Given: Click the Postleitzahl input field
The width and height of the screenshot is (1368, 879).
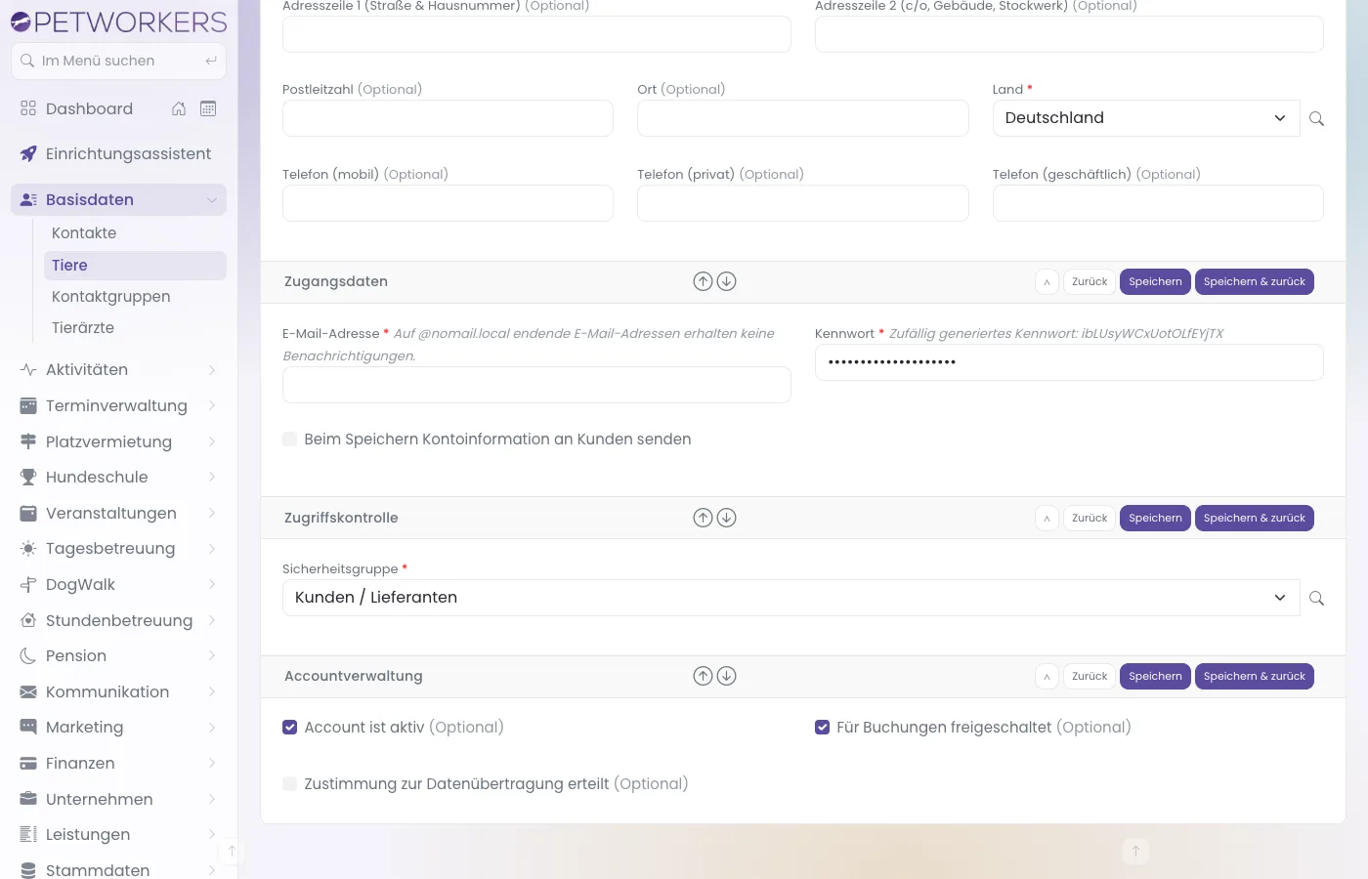Looking at the screenshot, I should [x=448, y=118].
